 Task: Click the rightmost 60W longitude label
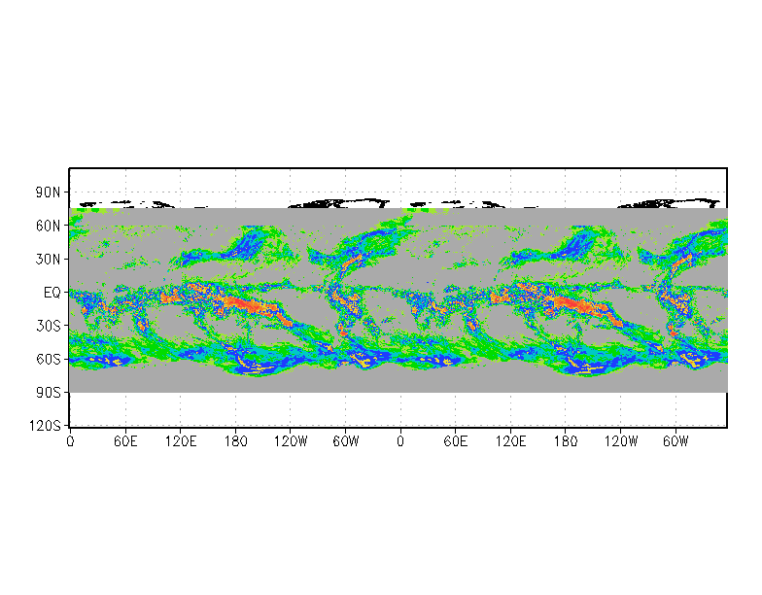click(x=675, y=441)
